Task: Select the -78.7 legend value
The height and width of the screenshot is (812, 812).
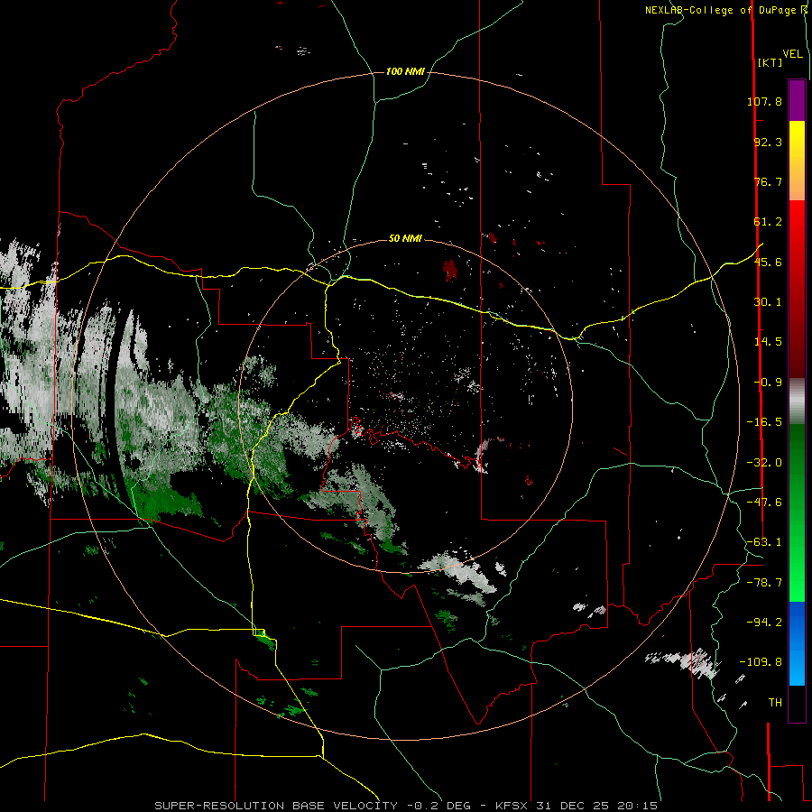Action: click(764, 583)
